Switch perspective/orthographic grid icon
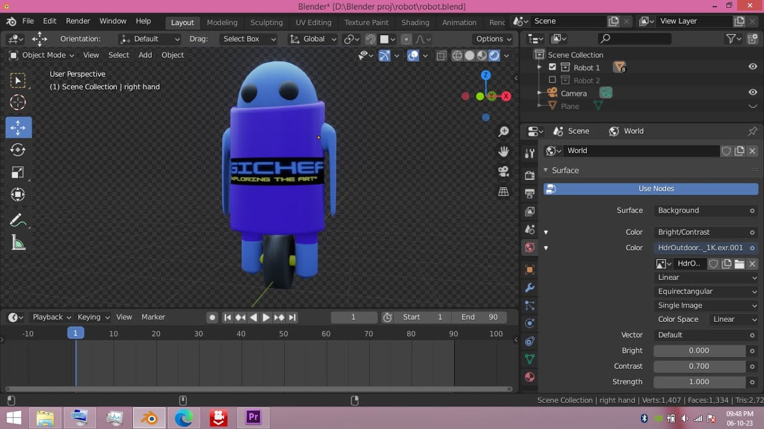The width and height of the screenshot is (764, 429). coord(504,192)
